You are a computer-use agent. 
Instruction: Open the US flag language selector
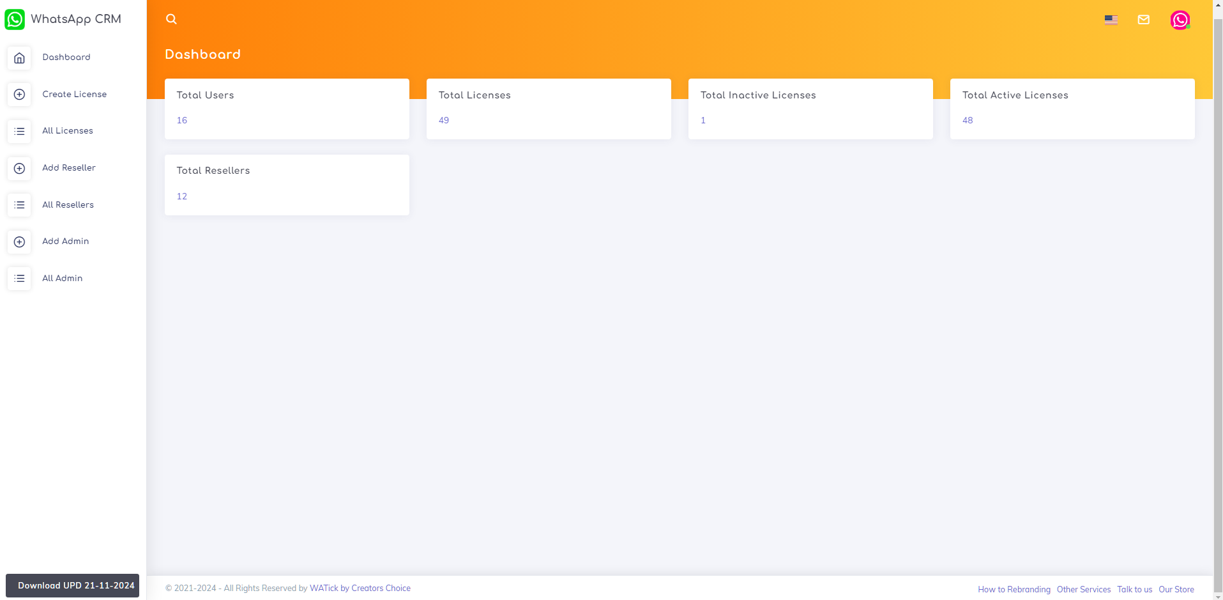tap(1111, 20)
